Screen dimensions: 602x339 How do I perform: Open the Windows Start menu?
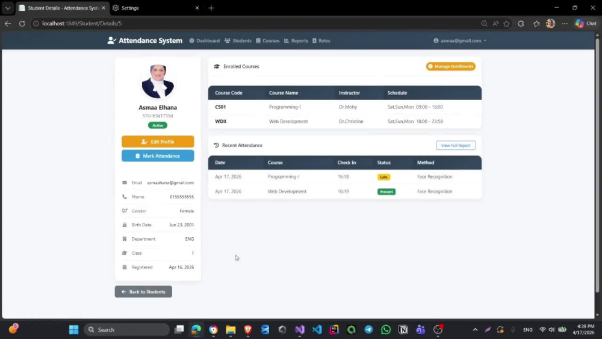click(73, 330)
